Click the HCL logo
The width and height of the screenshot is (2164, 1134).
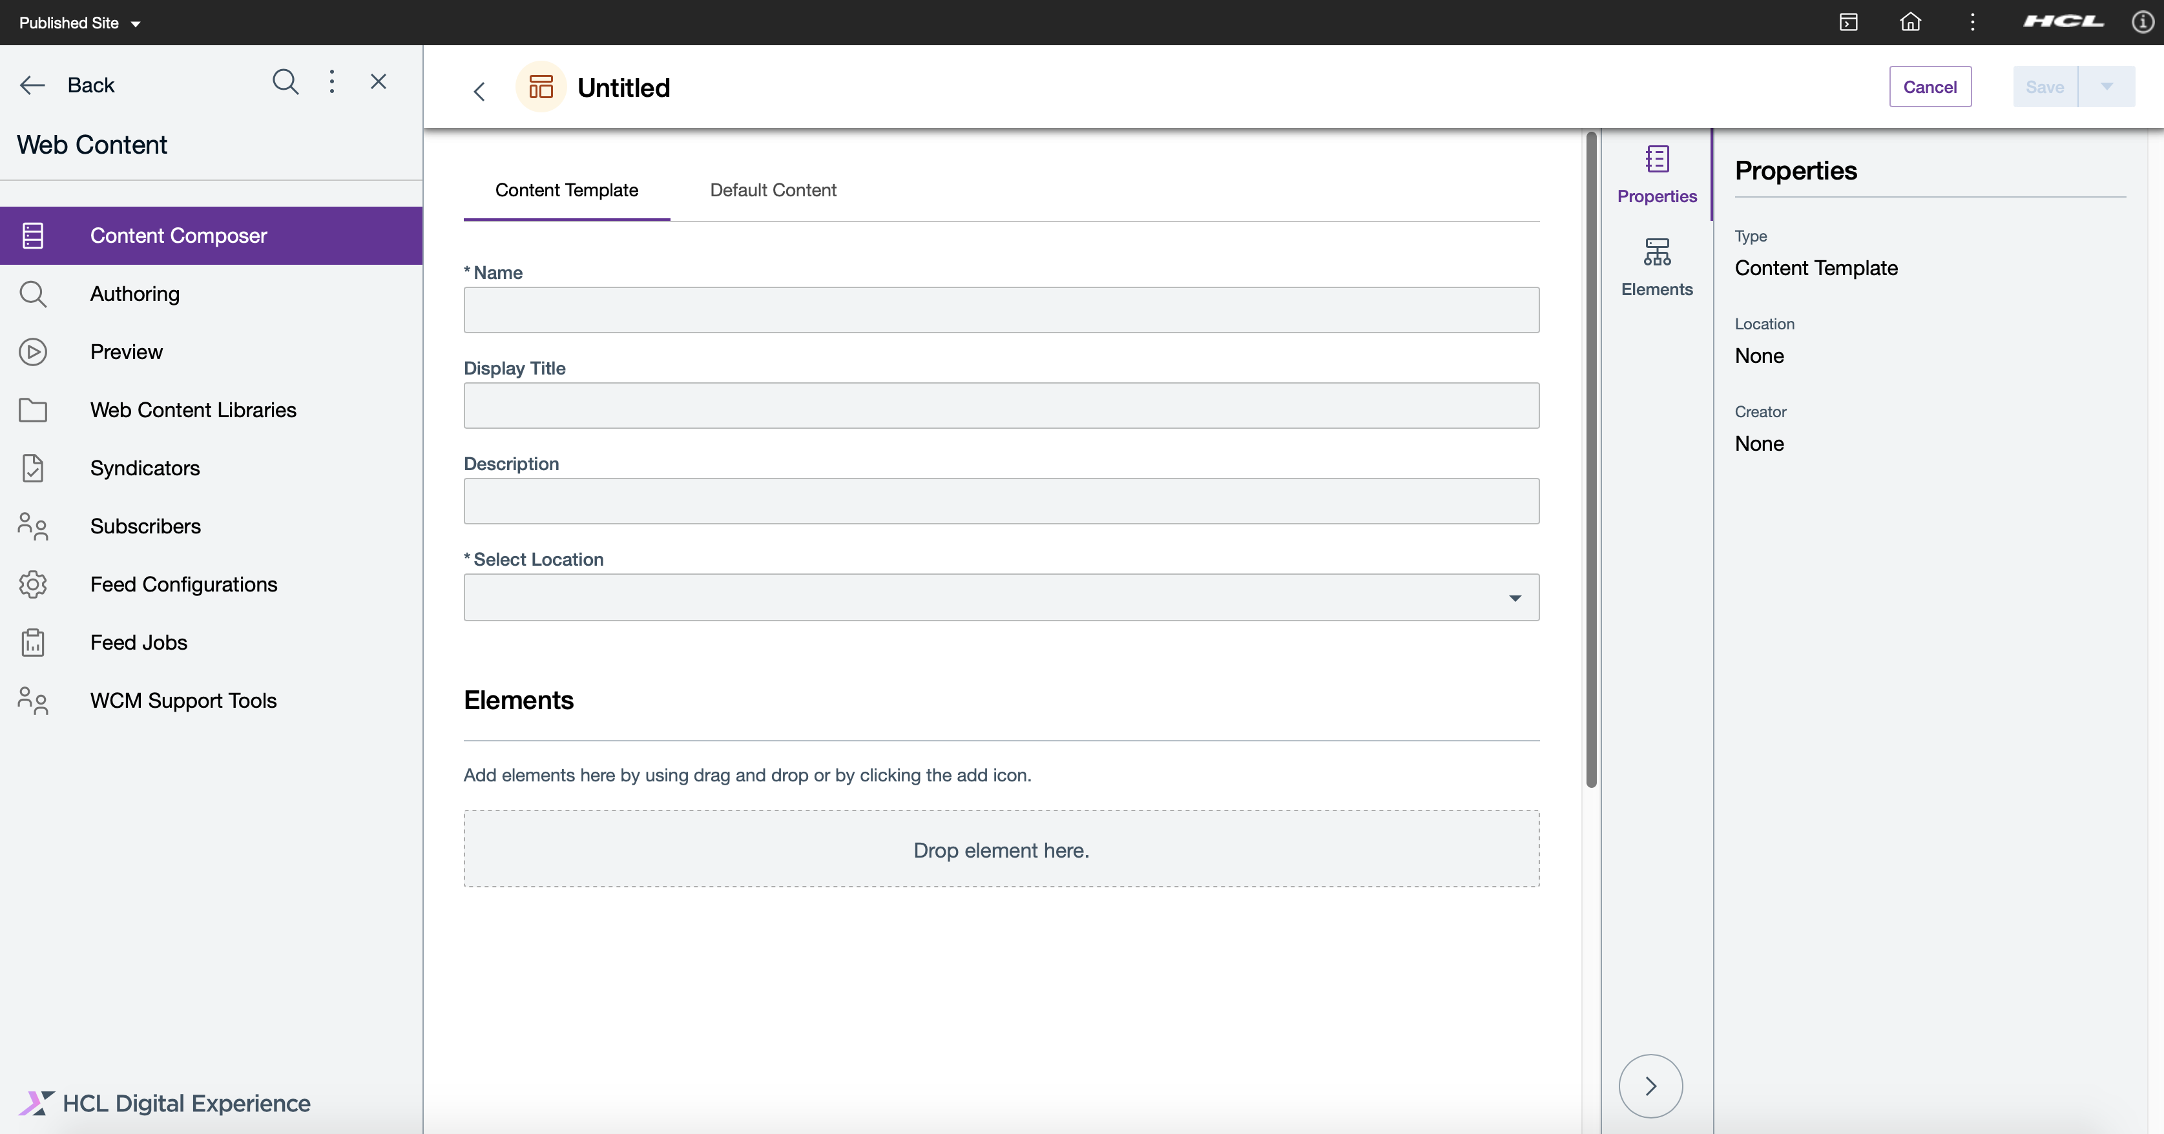pos(2063,22)
